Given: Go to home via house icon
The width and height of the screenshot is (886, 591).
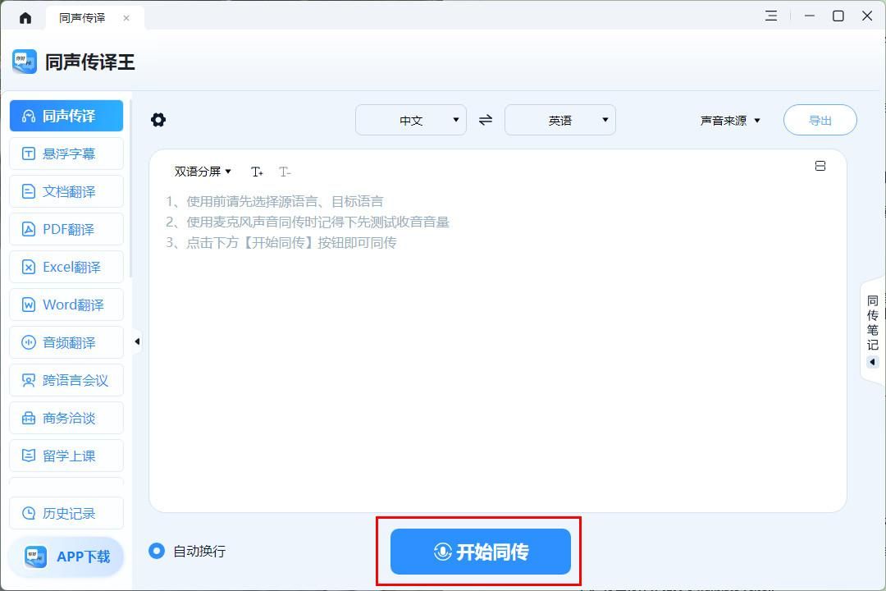Looking at the screenshot, I should point(25,17).
